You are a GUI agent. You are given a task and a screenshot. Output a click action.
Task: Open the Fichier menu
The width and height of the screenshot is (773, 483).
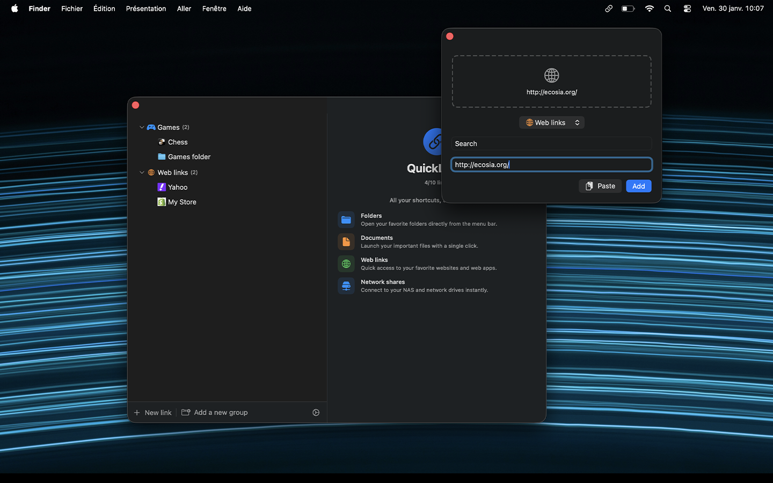click(x=72, y=9)
